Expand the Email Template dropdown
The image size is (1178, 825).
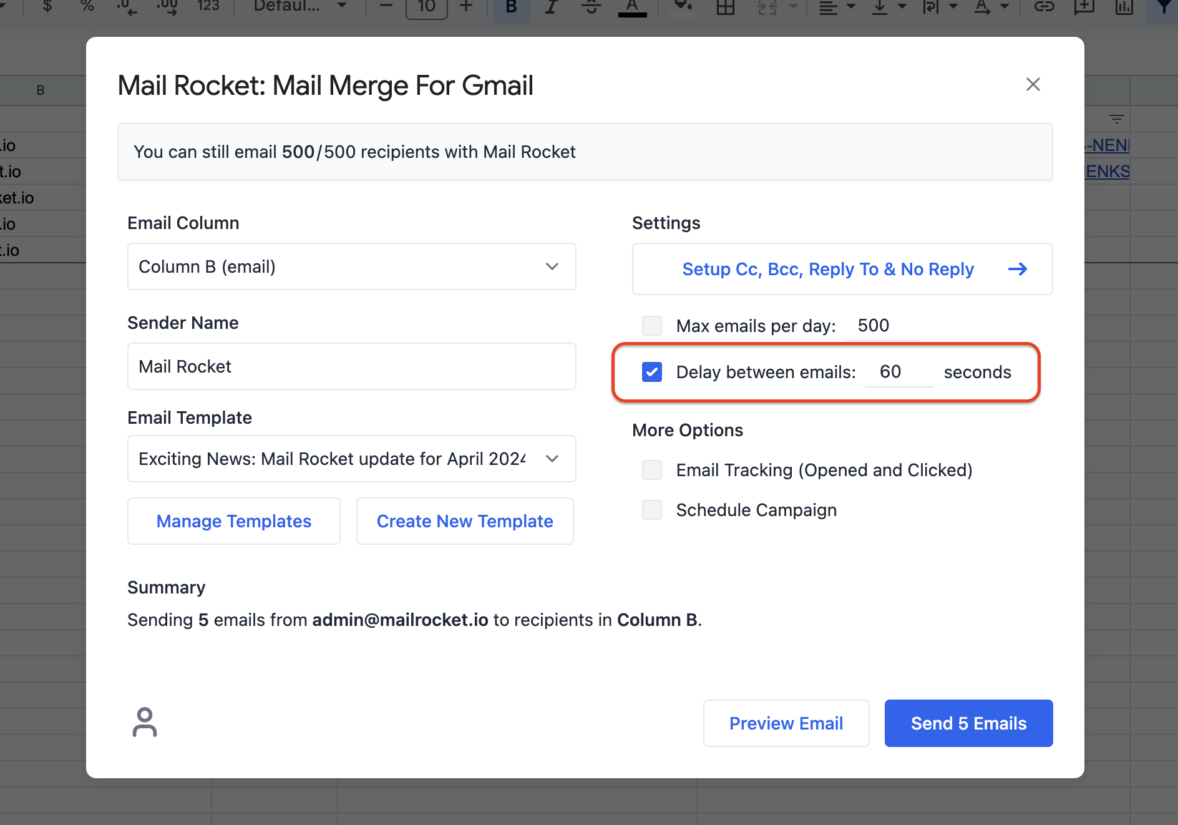pyautogui.click(x=351, y=459)
